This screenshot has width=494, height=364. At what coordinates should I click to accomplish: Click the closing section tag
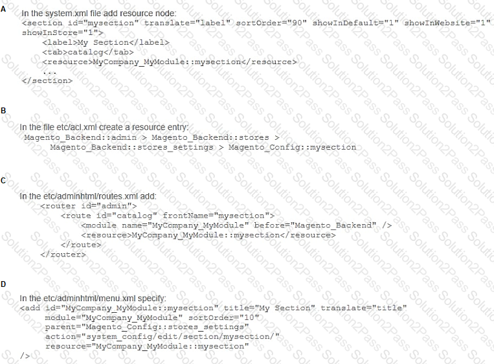point(47,81)
